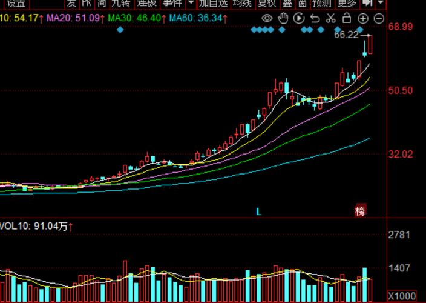This screenshot has height=303, width=426.
Task: Open the dropdown arrow after the panel collapse icon
Action: (x=381, y=3)
